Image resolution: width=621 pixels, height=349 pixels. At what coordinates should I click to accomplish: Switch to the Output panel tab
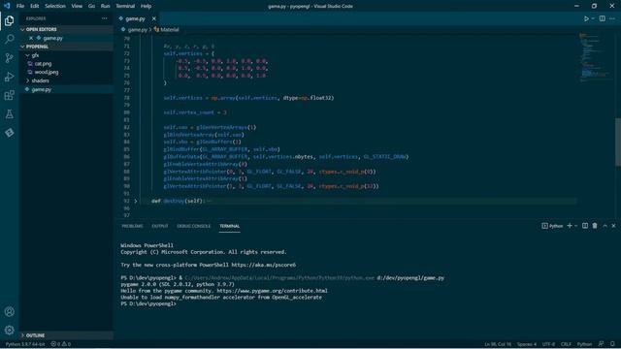pyautogui.click(x=160, y=226)
